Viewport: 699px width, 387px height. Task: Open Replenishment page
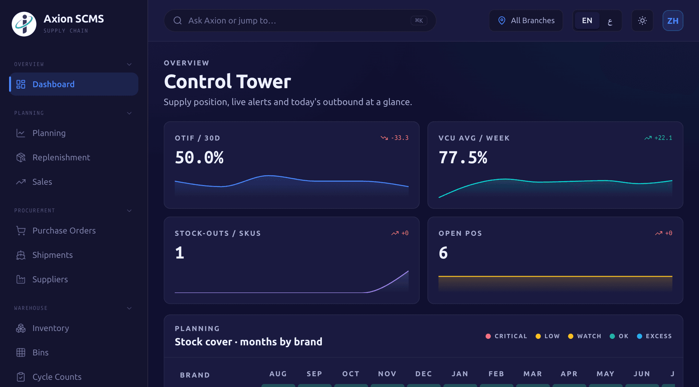coord(74,157)
